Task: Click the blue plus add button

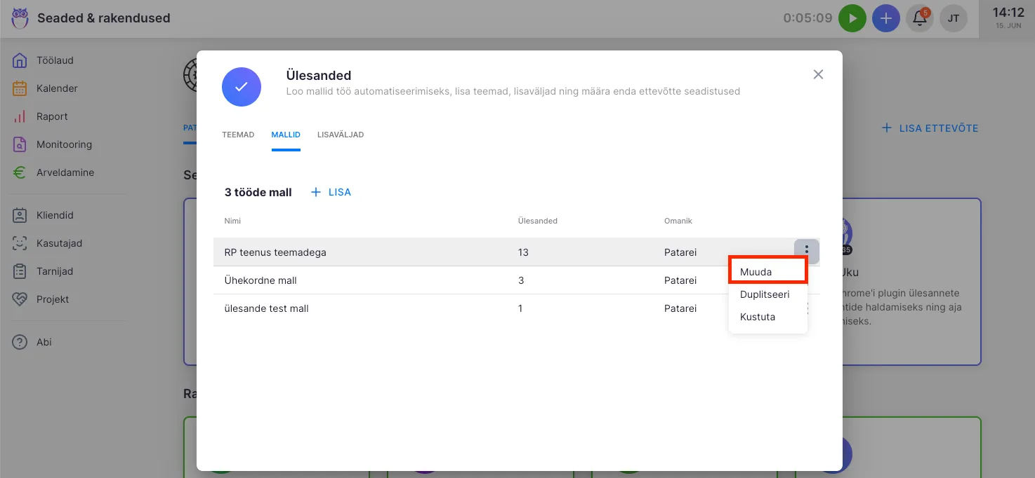Action: (x=886, y=18)
